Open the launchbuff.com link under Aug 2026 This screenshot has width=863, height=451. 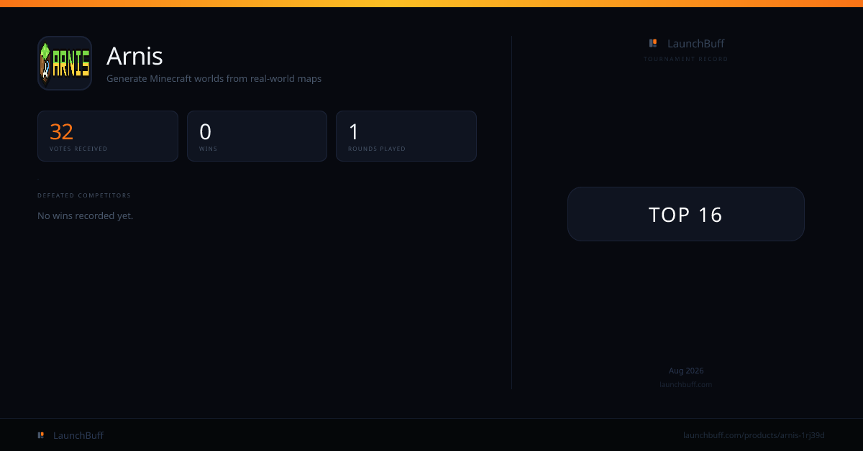(686, 384)
